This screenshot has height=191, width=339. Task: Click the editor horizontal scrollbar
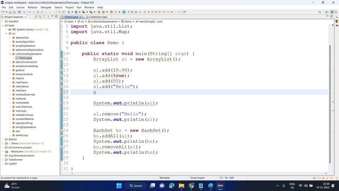coord(199,173)
